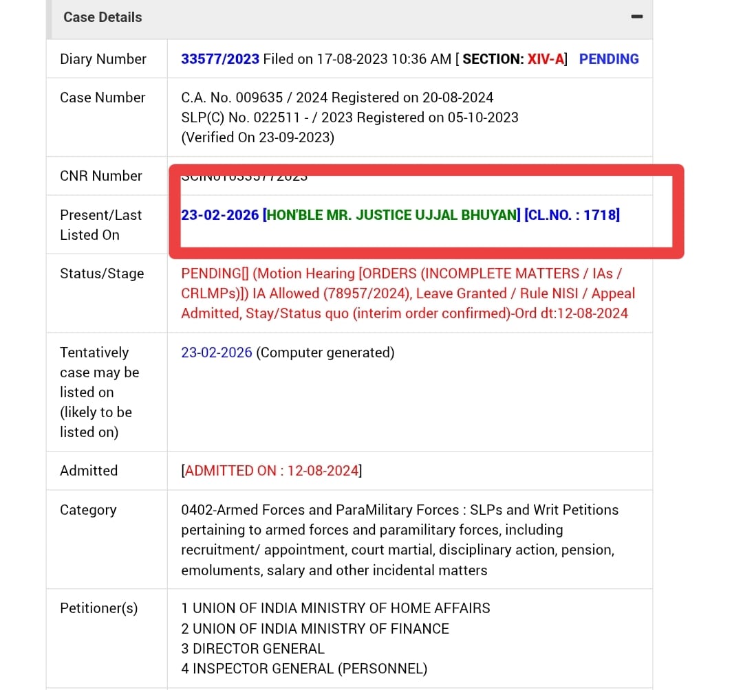Click '(Verified On 23-09-2023)' text
Viewport: 743px width, 690px height.
[x=258, y=137]
